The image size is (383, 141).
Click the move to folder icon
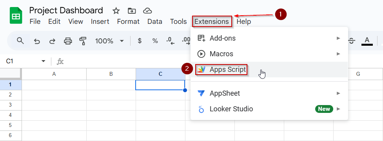point(132,11)
